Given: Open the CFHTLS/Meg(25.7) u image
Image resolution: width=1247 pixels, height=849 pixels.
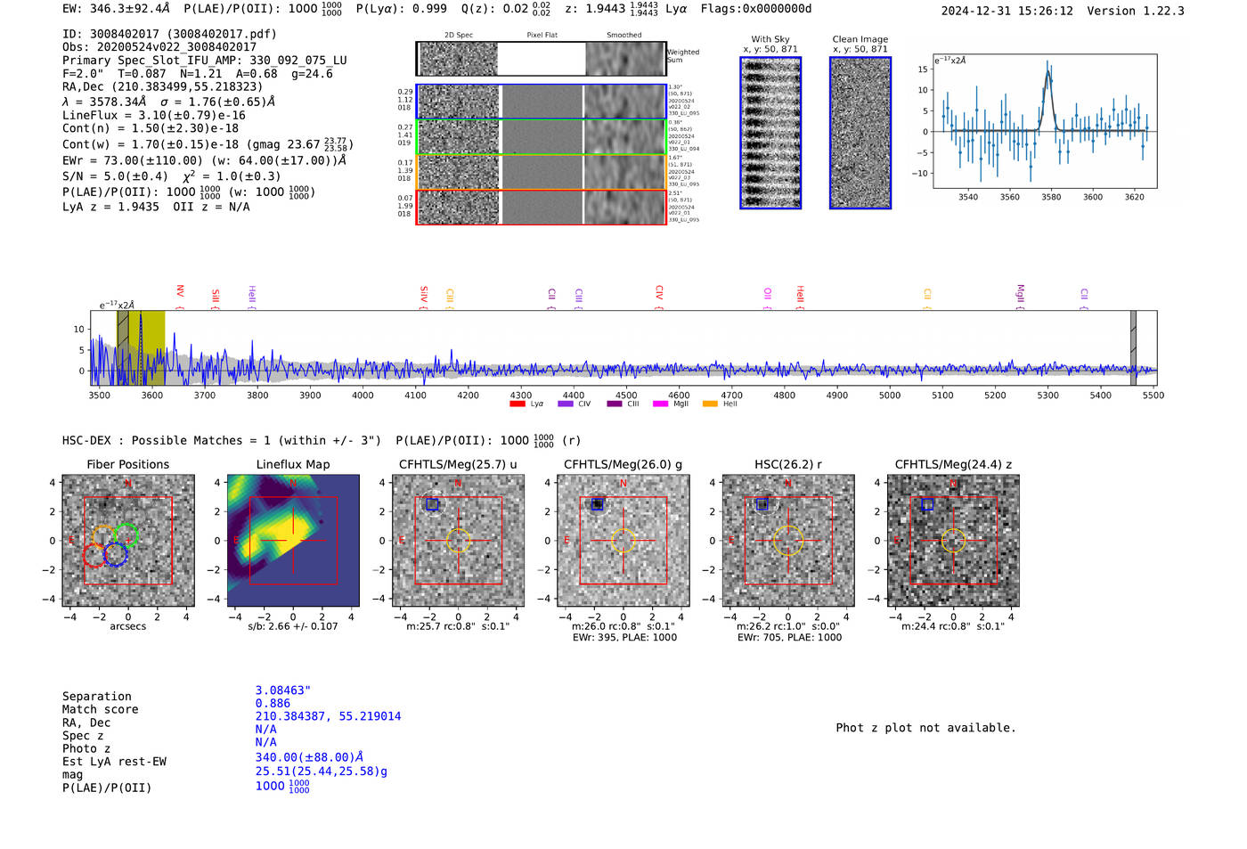Looking at the screenshot, I should pyautogui.click(x=458, y=541).
